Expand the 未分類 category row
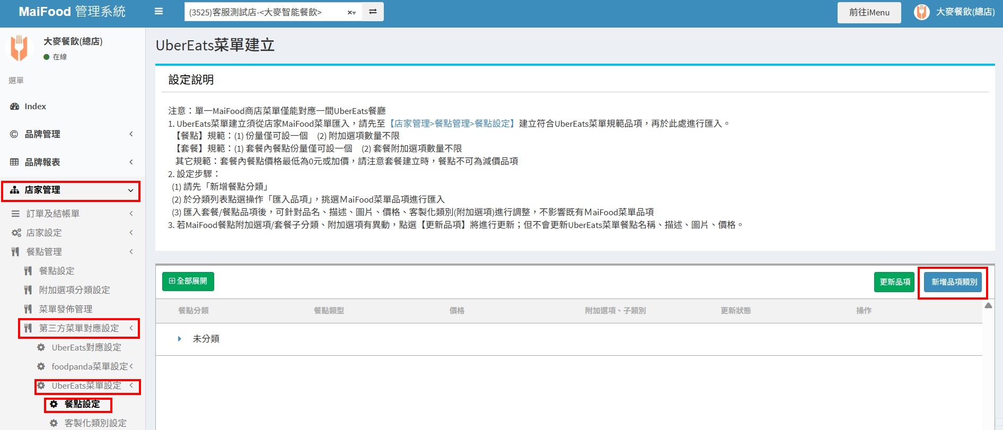 tap(180, 339)
